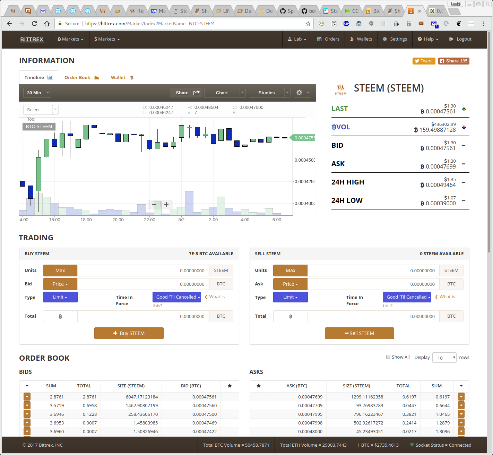Image resolution: width=493 pixels, height=455 pixels.
Task: Go to browser home page
Action: pos(47,24)
